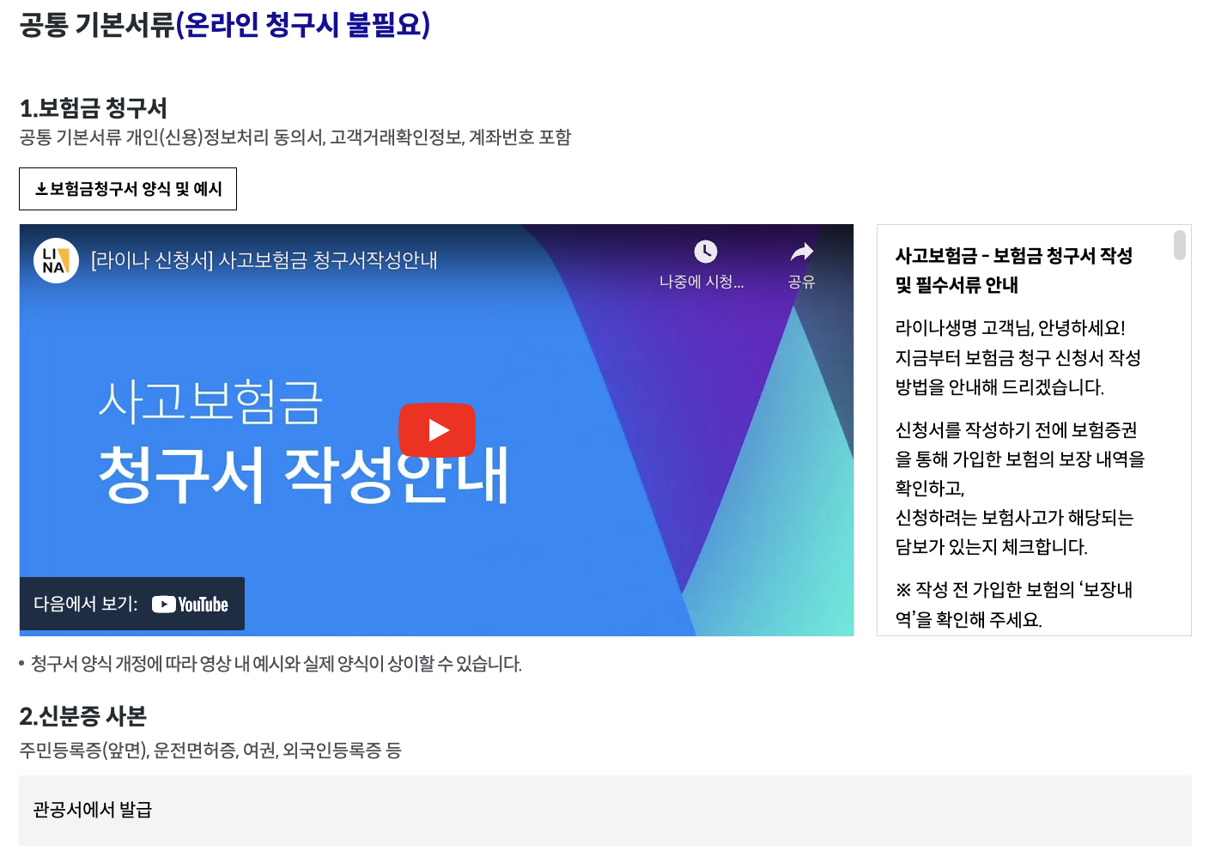Click transcript line 신청서를 작성하기 전에 보험증권

(x=1017, y=430)
